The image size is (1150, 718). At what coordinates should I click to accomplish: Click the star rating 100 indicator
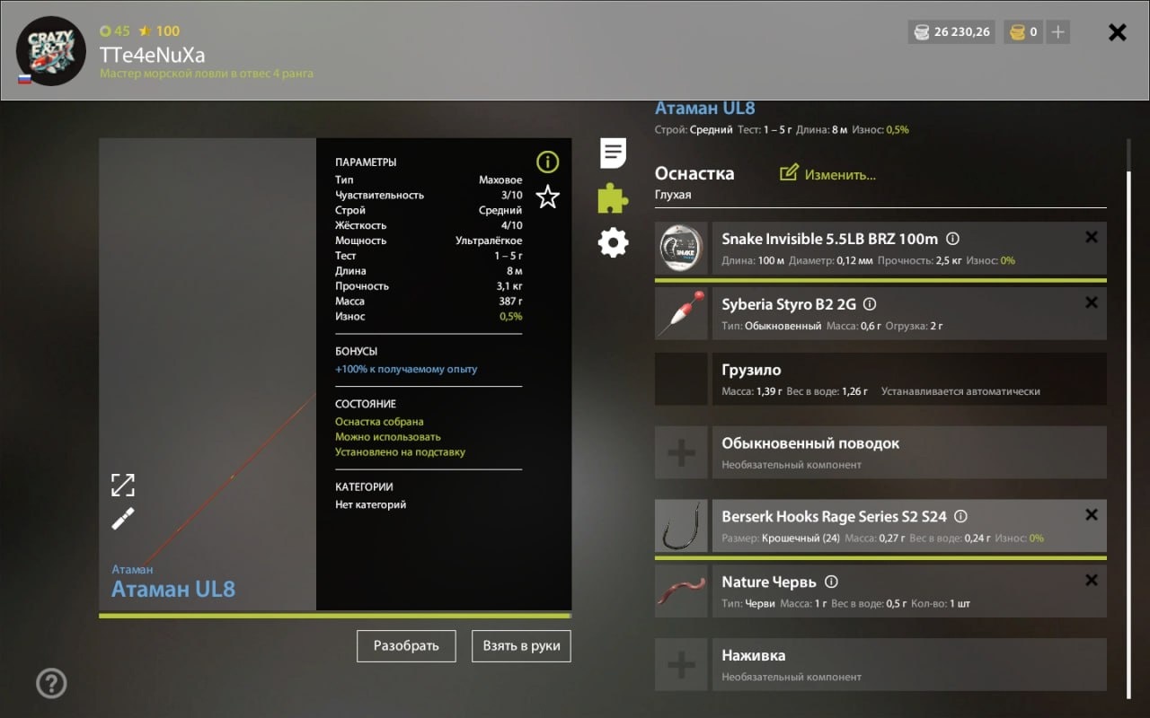point(159,31)
